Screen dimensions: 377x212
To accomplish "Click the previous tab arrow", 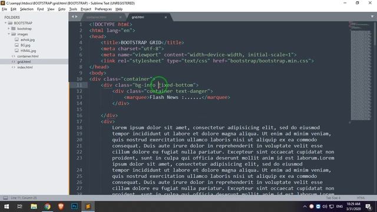I will [x=73, y=16].
